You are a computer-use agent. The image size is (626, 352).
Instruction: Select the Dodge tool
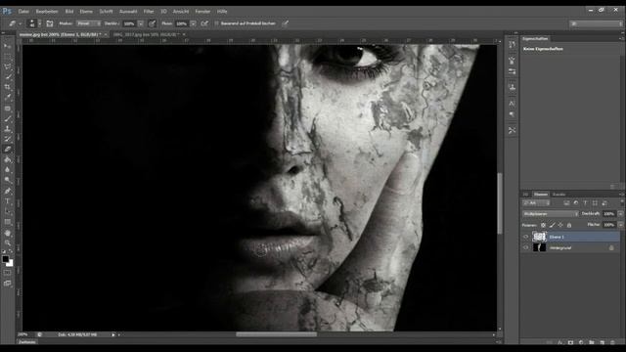tap(8, 180)
